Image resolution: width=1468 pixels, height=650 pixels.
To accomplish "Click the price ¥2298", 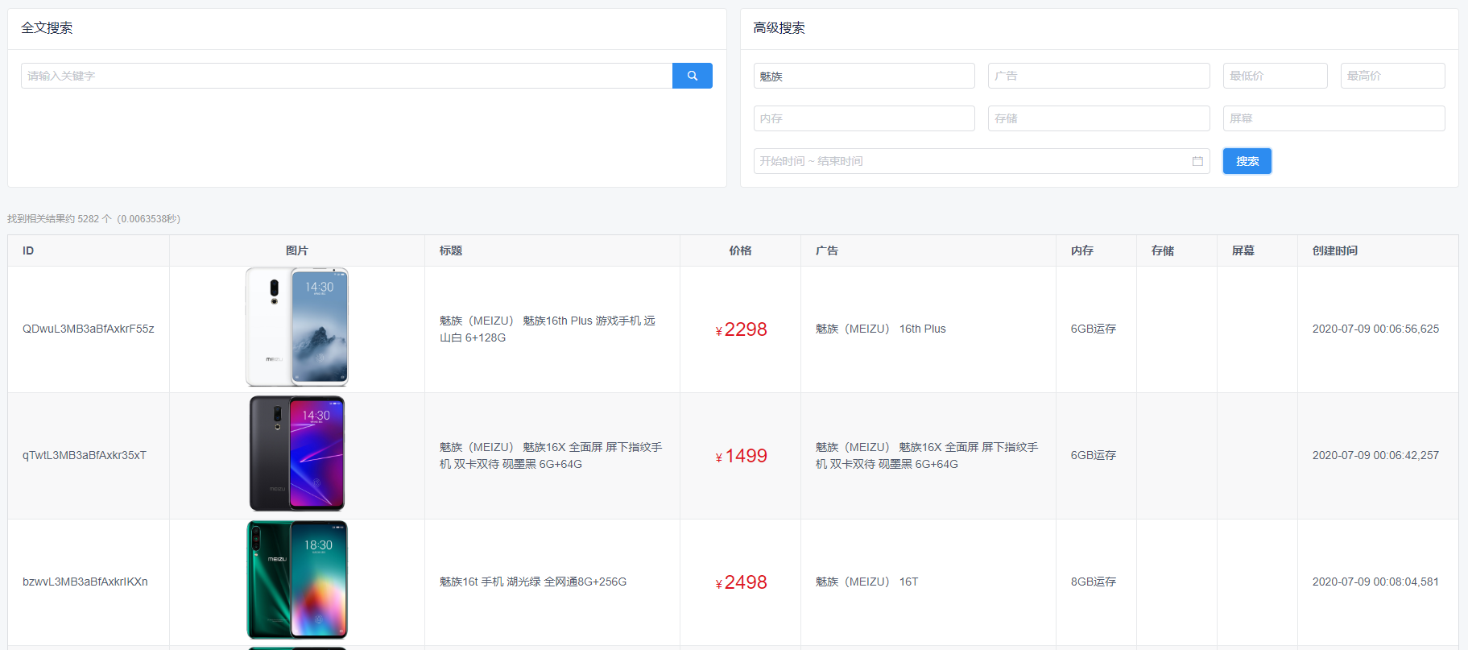I will click(741, 329).
